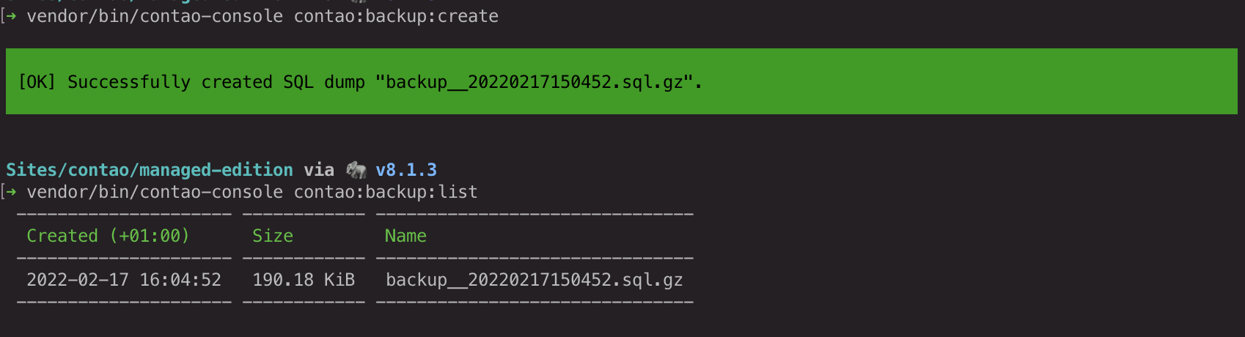Click the contao:backup:list command text
The image size is (1245, 337).
tap(386, 192)
